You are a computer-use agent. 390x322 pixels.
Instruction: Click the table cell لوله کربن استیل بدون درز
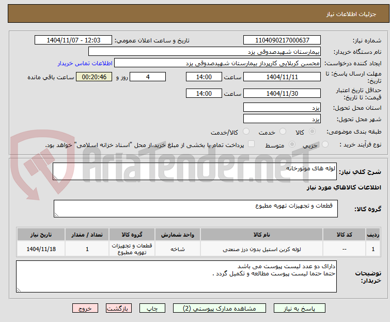click(x=262, y=249)
